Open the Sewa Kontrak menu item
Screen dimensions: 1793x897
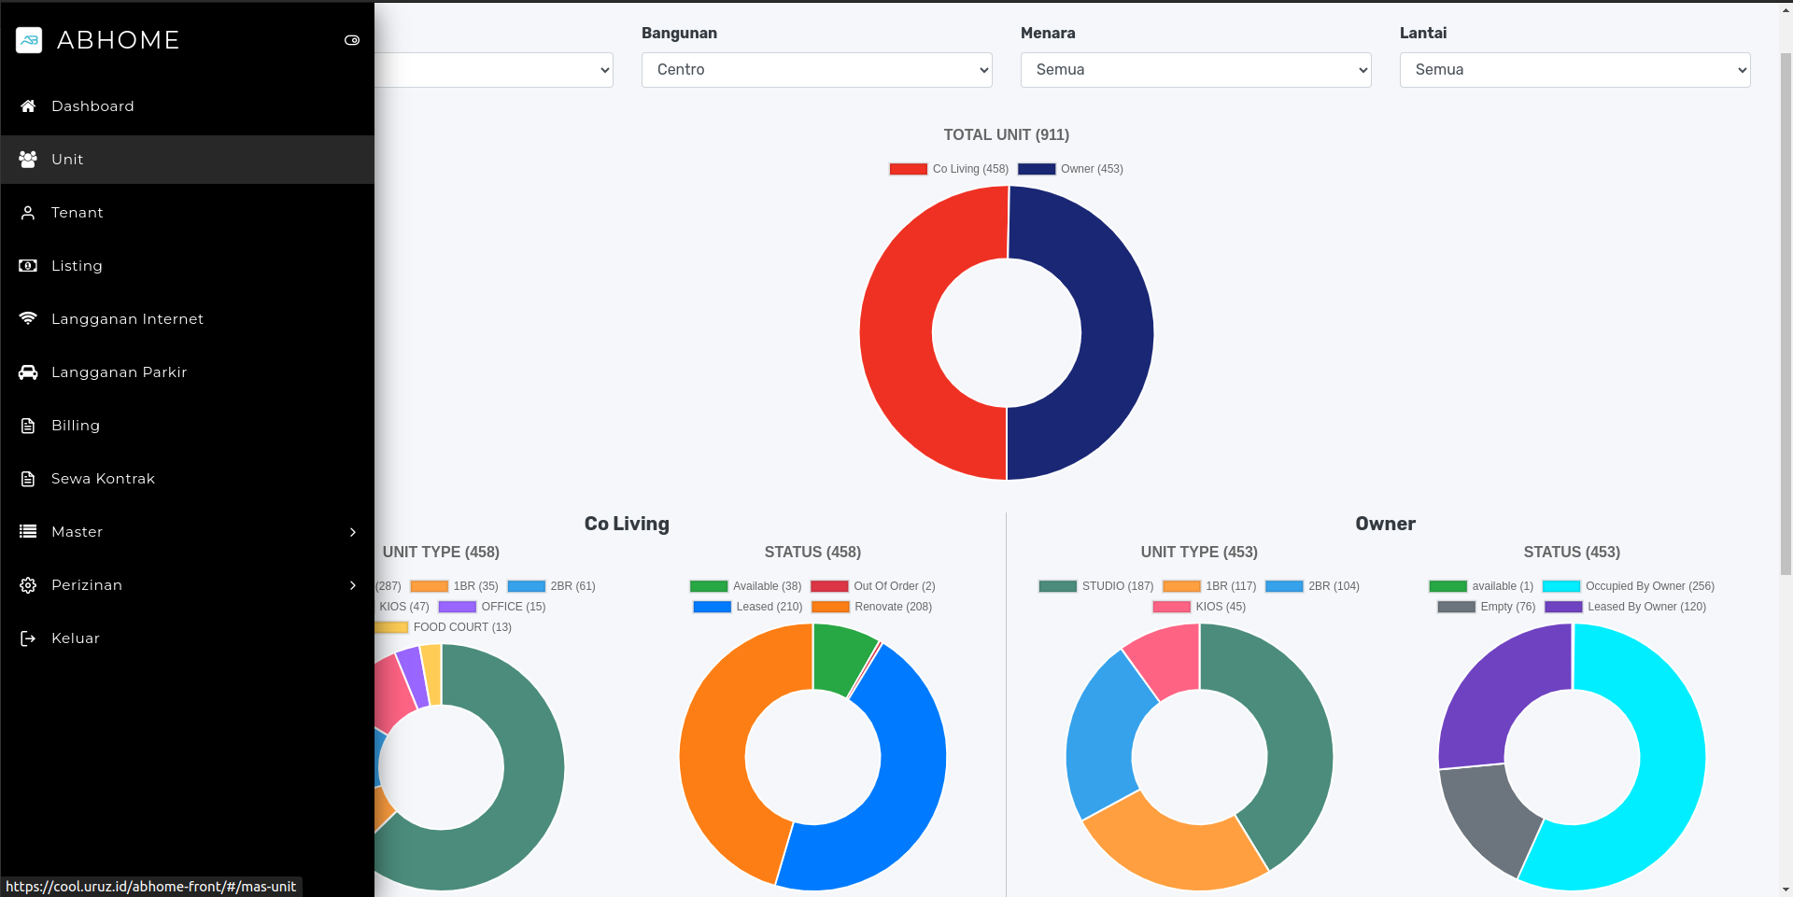pyautogui.click(x=103, y=479)
